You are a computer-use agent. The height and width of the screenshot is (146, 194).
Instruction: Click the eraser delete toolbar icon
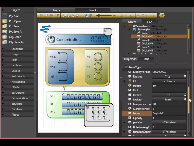tap(78, 16)
